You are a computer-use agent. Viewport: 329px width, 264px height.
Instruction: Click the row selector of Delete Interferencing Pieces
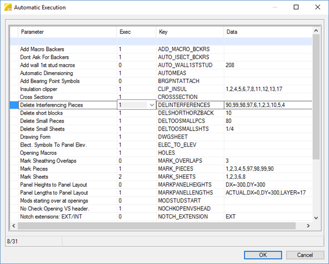[x=14, y=104]
